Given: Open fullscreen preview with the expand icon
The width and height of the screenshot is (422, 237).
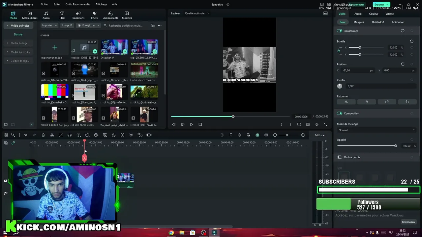Looking at the screenshot, I should click(325, 124).
